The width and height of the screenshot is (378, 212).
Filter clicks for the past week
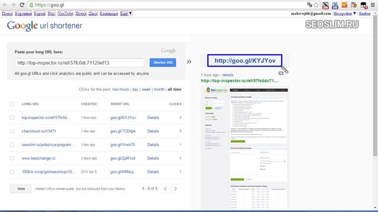tap(146, 90)
